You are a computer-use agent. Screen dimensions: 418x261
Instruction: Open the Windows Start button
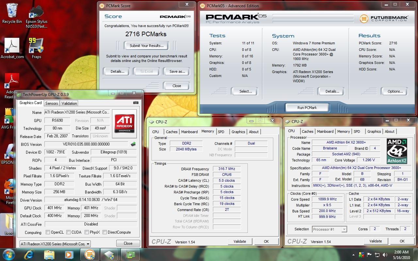[9, 254]
